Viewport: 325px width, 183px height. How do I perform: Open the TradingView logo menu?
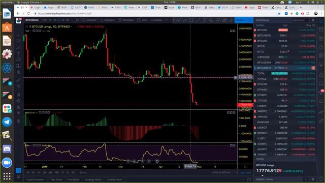click(18, 20)
